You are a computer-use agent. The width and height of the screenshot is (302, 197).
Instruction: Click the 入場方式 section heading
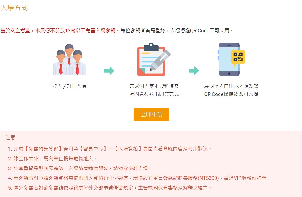14,8
